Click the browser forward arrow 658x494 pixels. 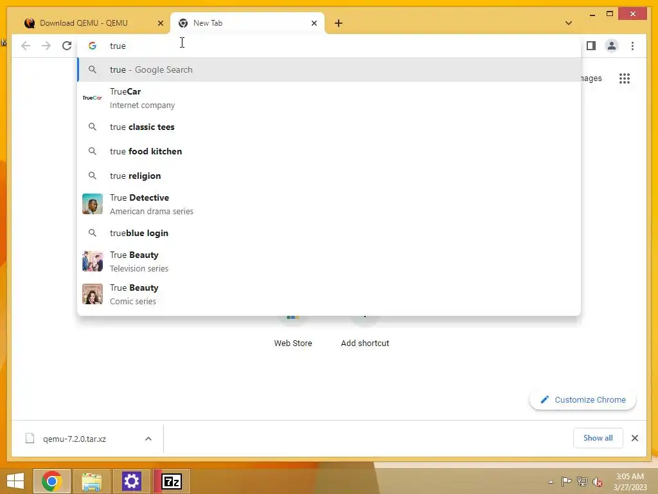[46, 46]
